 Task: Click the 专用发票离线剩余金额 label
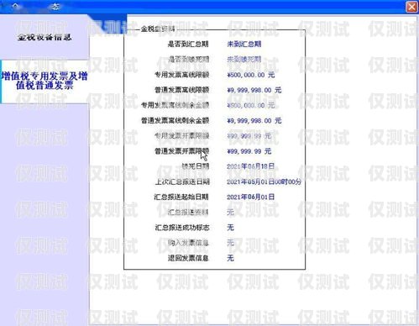tap(175, 105)
